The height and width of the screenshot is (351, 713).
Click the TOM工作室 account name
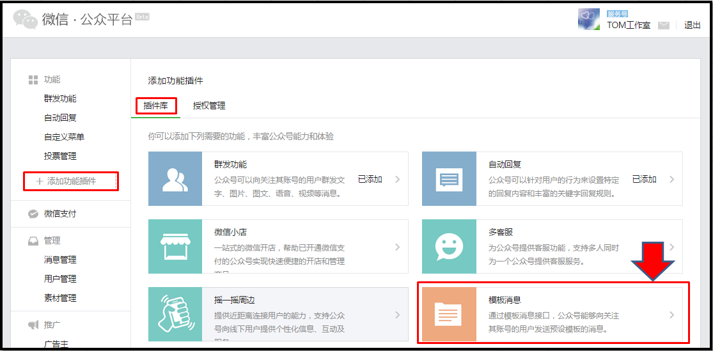[629, 26]
